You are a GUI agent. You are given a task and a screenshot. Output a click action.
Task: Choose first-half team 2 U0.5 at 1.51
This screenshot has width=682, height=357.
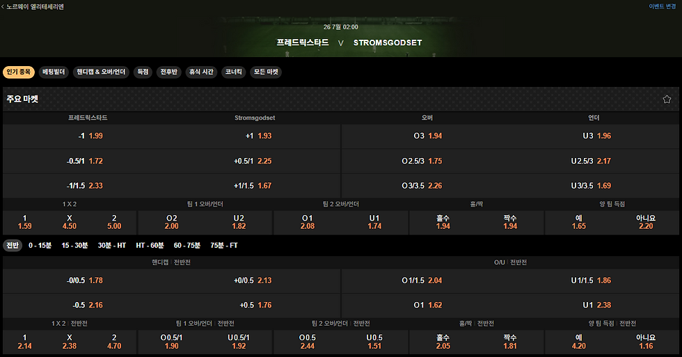374,342
